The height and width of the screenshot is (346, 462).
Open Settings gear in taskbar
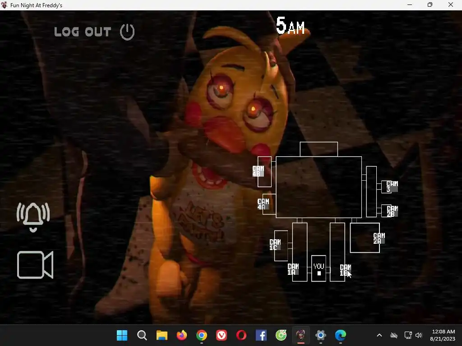pos(321,335)
